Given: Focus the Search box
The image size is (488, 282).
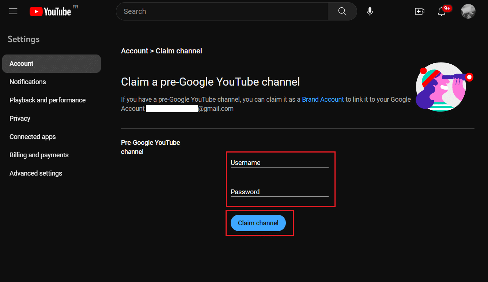Looking at the screenshot, I should 222,11.
